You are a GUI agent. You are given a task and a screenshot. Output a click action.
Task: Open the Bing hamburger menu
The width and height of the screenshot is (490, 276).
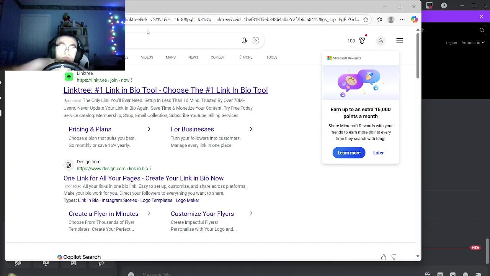tap(399, 41)
